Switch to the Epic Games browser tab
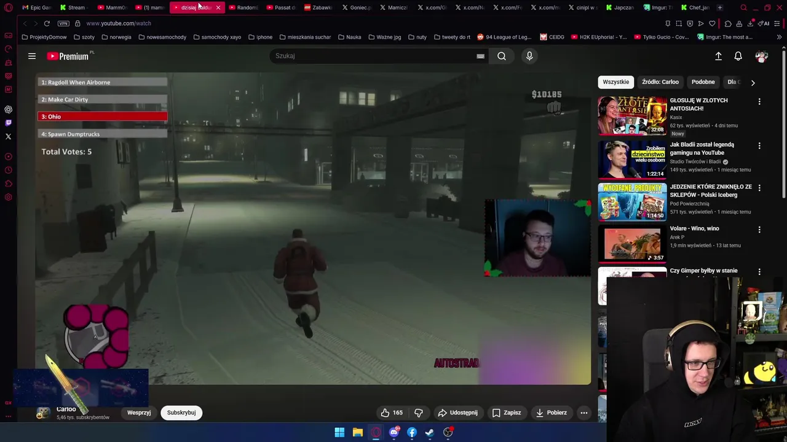 (37, 7)
